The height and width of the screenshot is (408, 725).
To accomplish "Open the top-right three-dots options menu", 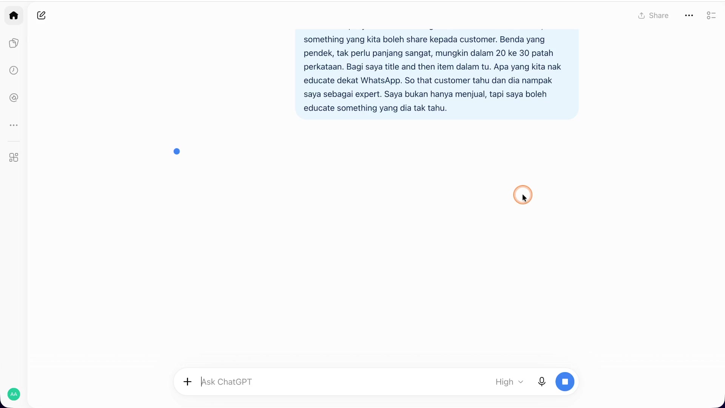I will point(689,15).
